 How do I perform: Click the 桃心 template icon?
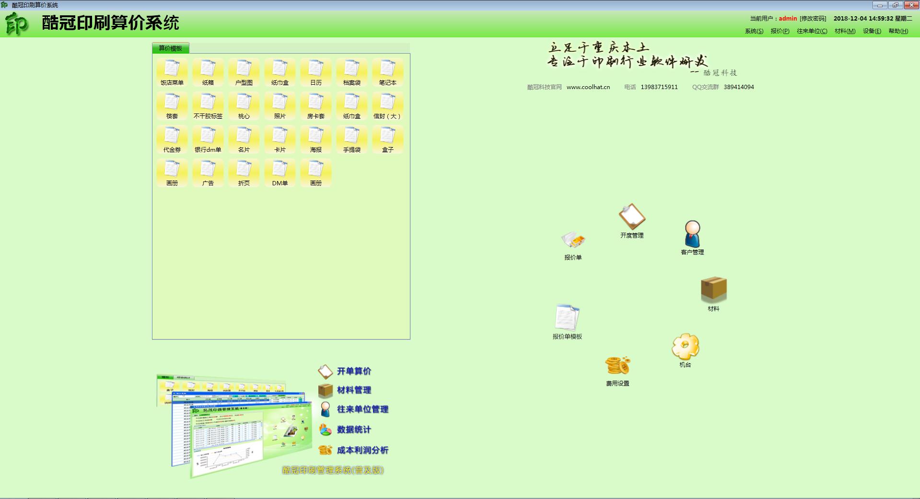tap(244, 106)
